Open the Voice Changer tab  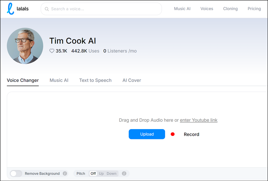23,80
